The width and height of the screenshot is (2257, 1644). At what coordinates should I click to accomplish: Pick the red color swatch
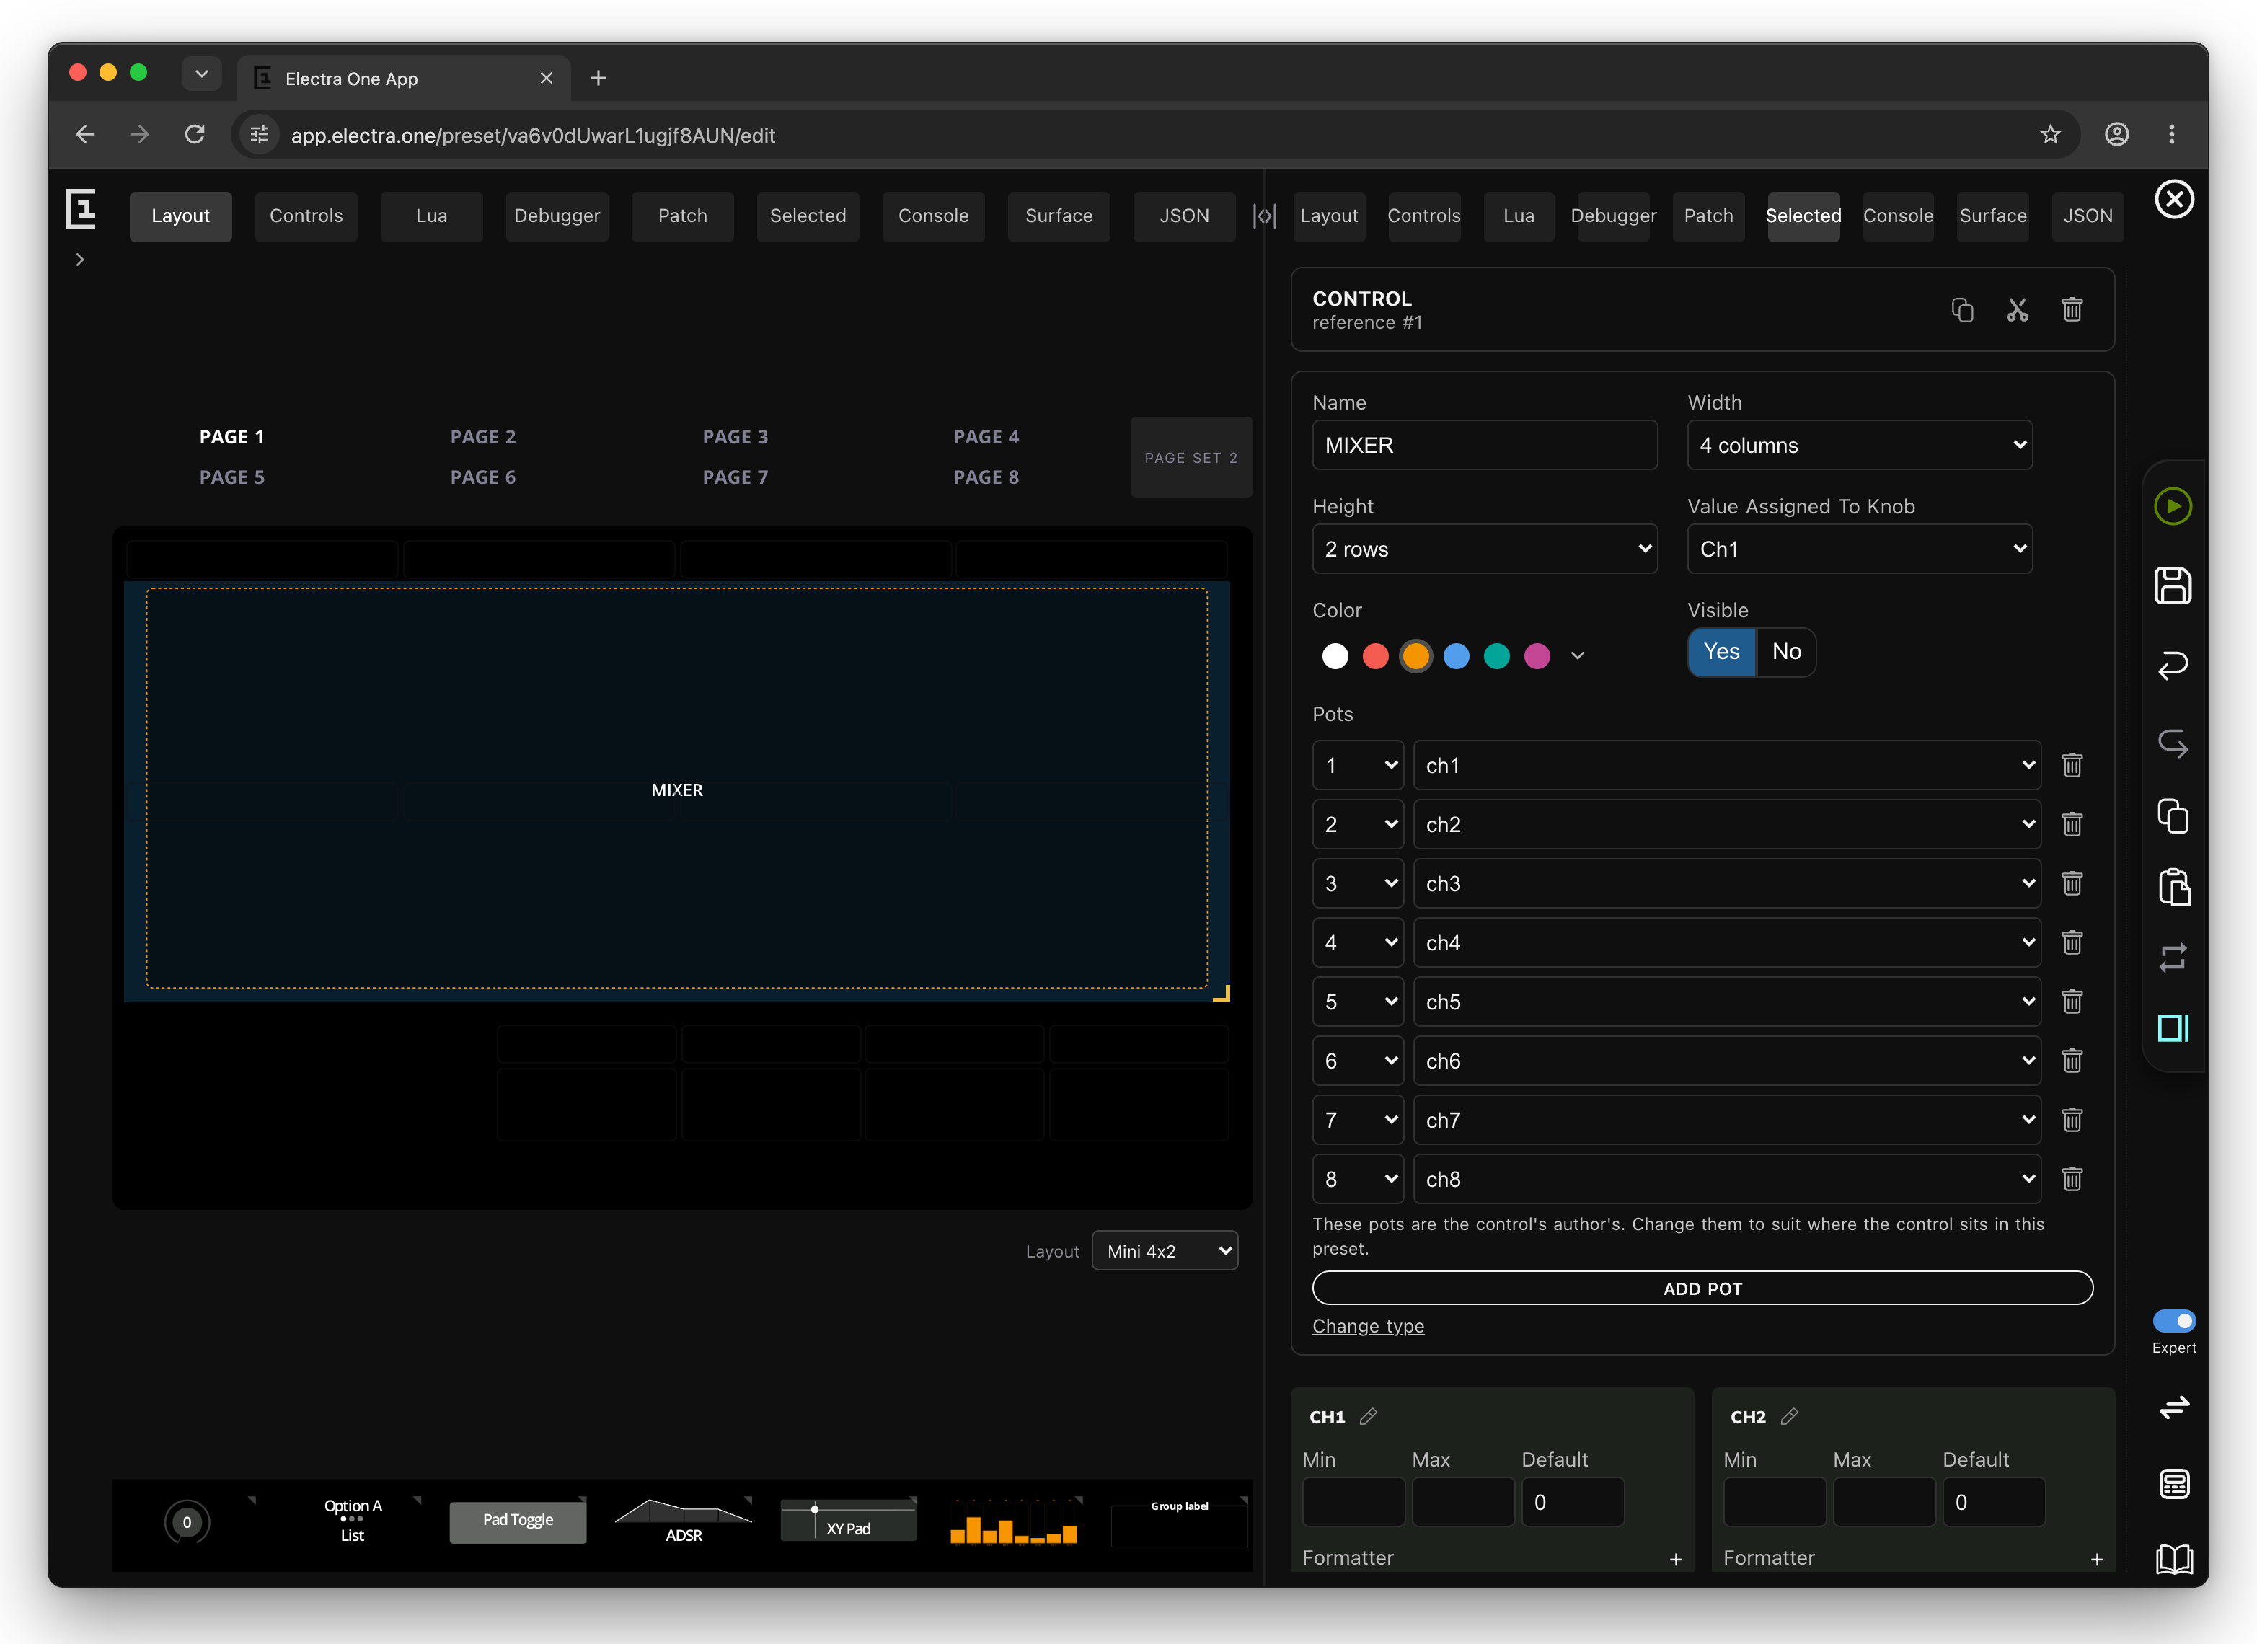[1374, 656]
